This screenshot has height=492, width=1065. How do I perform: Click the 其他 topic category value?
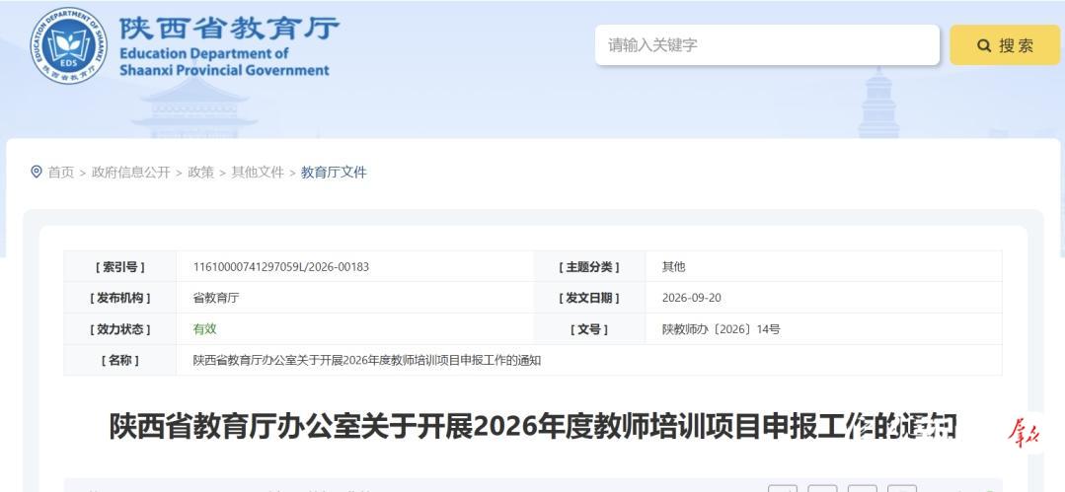click(674, 266)
